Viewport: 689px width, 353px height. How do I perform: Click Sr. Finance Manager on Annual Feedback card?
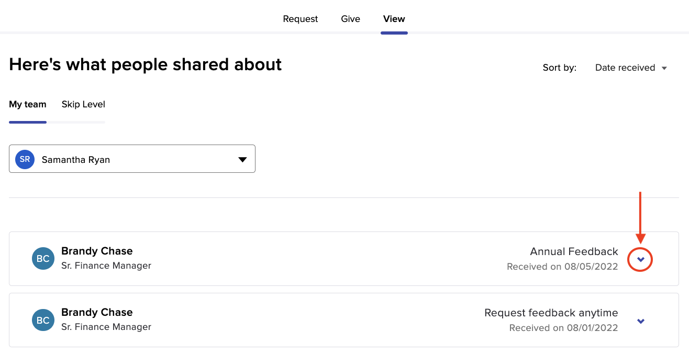[106, 266]
